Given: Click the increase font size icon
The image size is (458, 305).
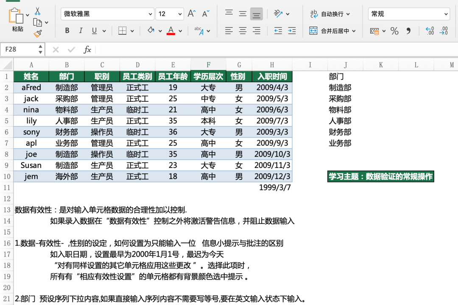Looking at the screenshot, I should [191, 14].
